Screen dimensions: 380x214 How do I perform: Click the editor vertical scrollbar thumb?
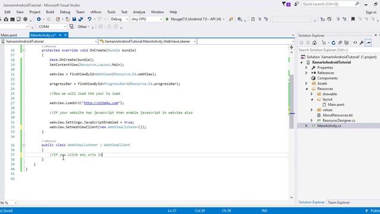292,102
